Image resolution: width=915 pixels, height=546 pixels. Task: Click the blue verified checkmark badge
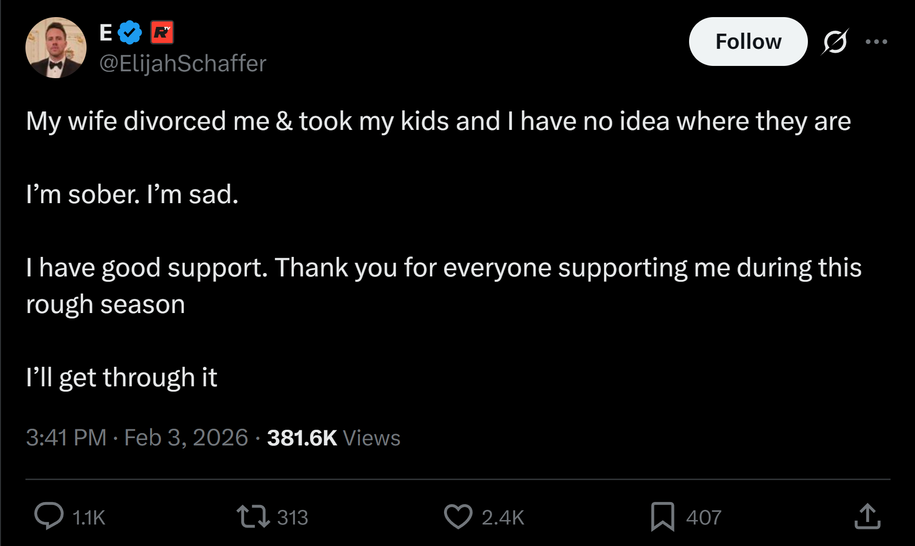click(x=130, y=33)
